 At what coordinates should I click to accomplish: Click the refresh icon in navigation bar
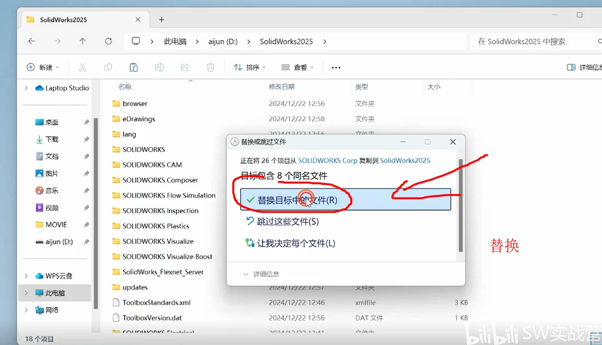coord(108,41)
